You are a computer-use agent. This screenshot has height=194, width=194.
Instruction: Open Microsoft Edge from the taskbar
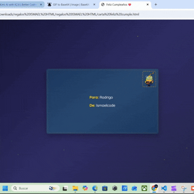[95, 188]
